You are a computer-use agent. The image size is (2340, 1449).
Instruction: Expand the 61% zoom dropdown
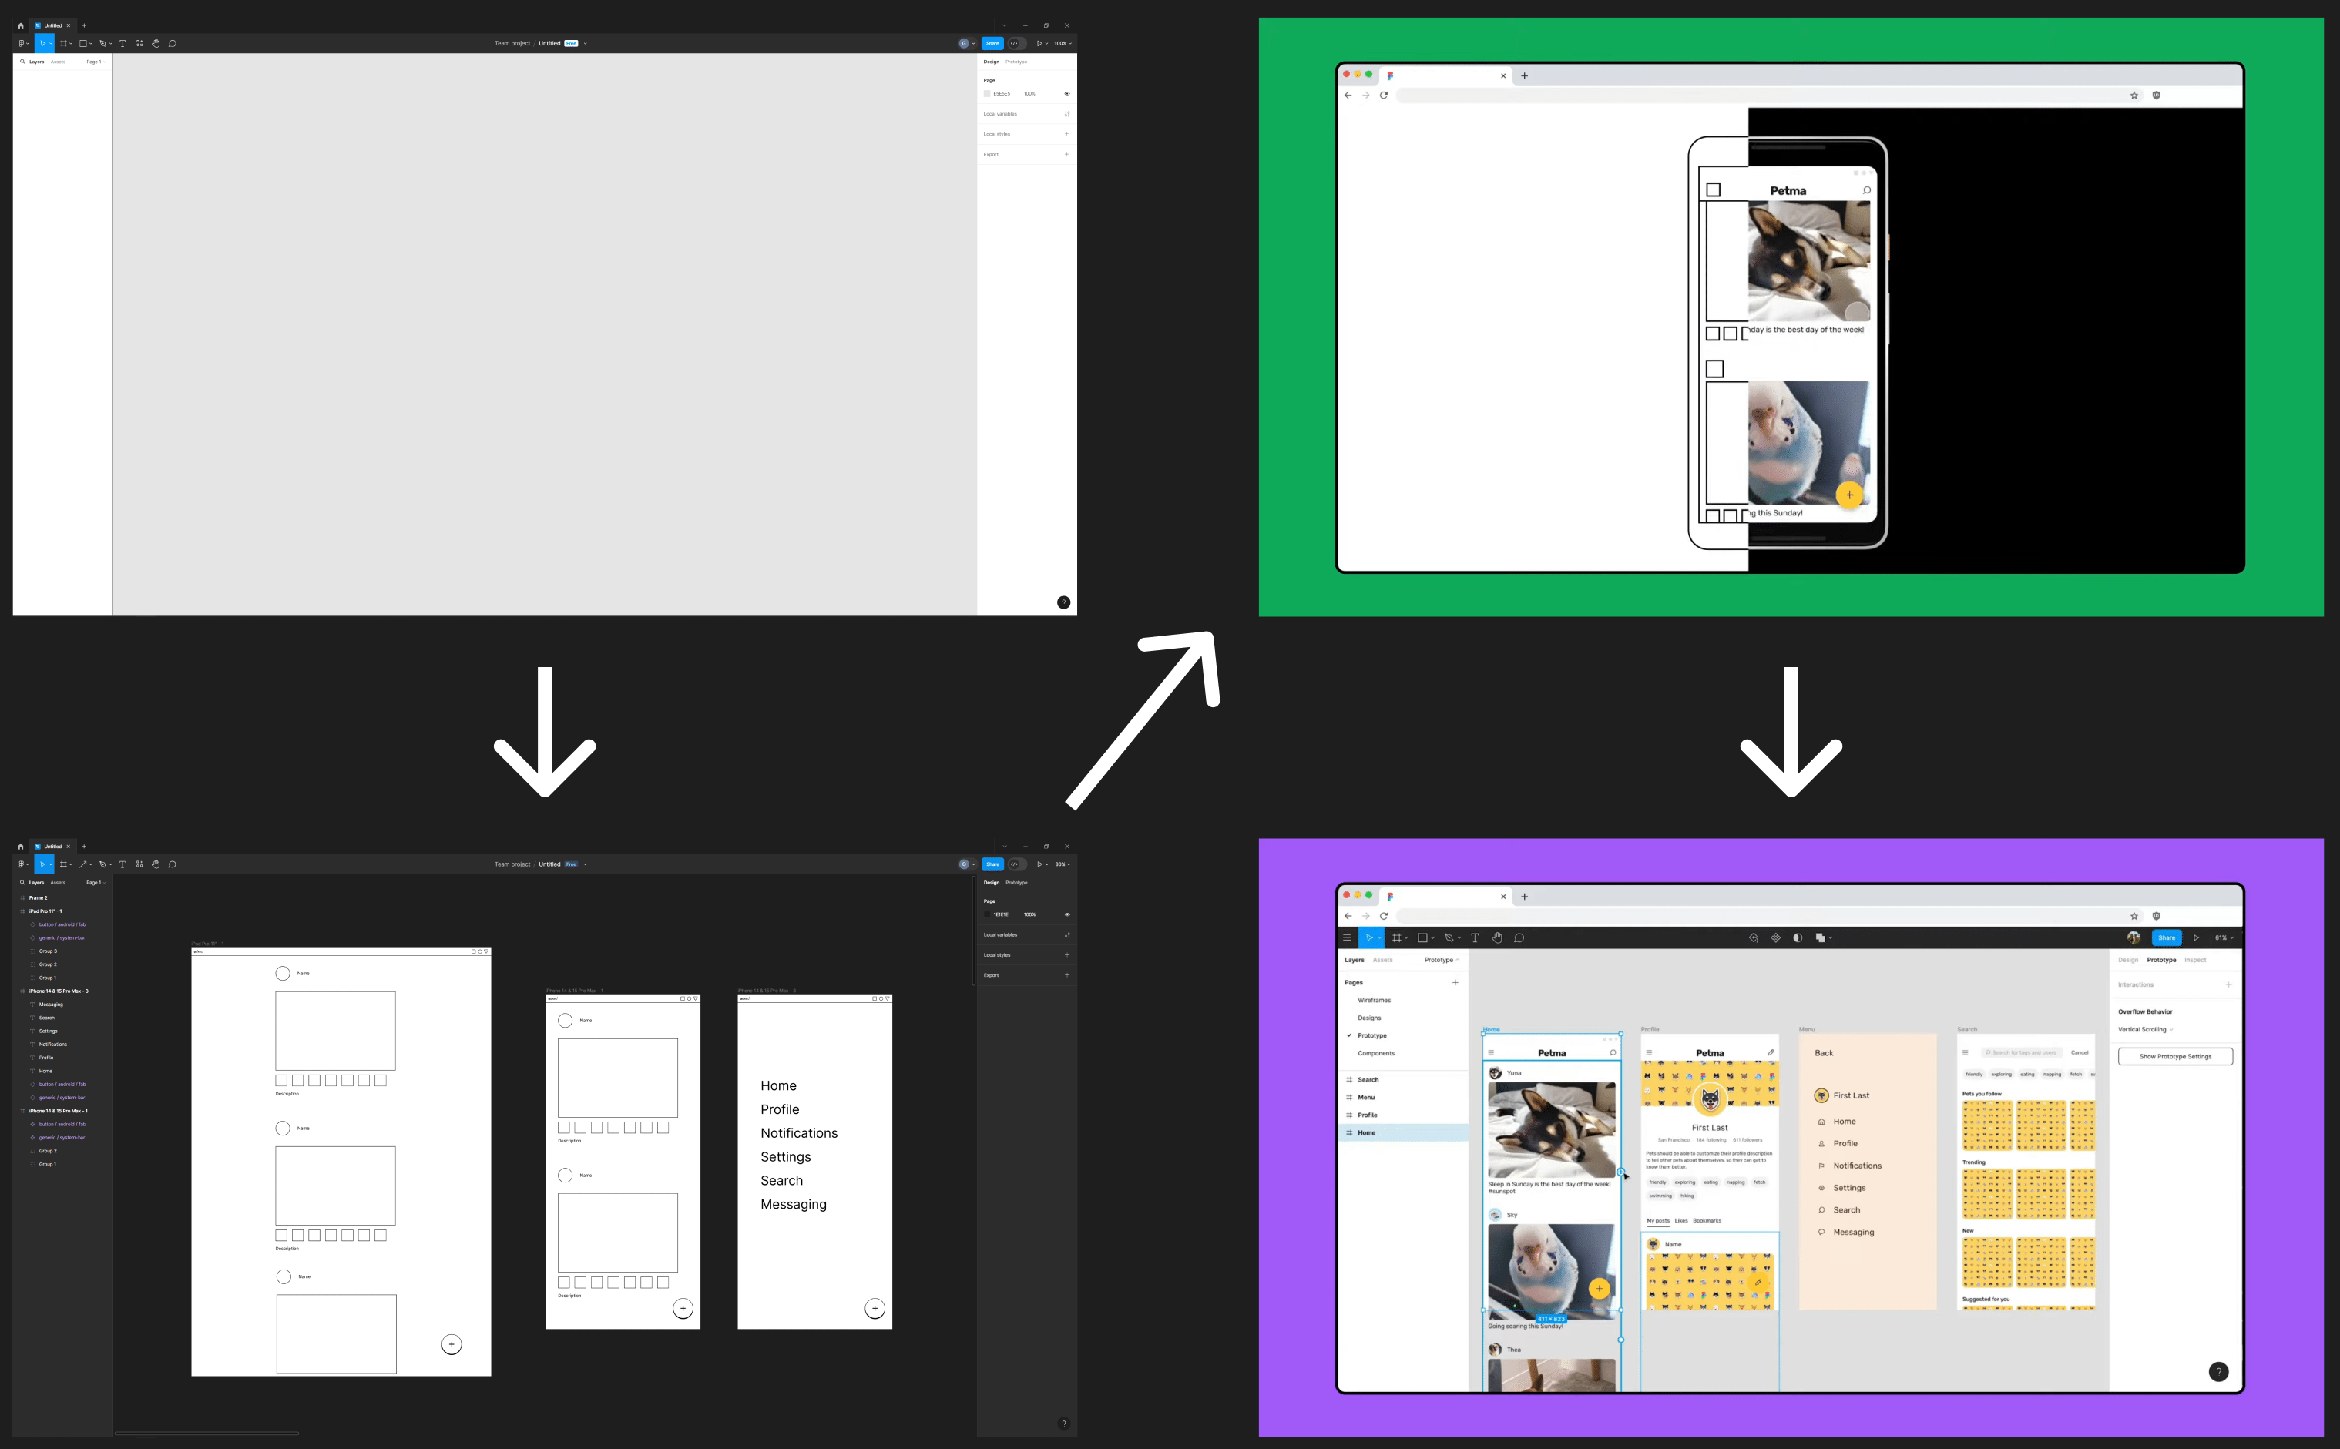pyautogui.click(x=2224, y=938)
